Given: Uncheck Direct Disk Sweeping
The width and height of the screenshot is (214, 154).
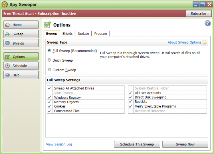Looking at the screenshot, I should tap(131, 97).
